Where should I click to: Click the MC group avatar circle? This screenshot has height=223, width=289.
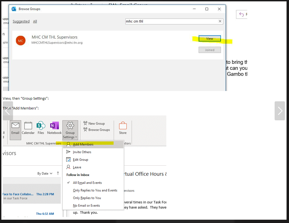pyautogui.click(x=21, y=40)
